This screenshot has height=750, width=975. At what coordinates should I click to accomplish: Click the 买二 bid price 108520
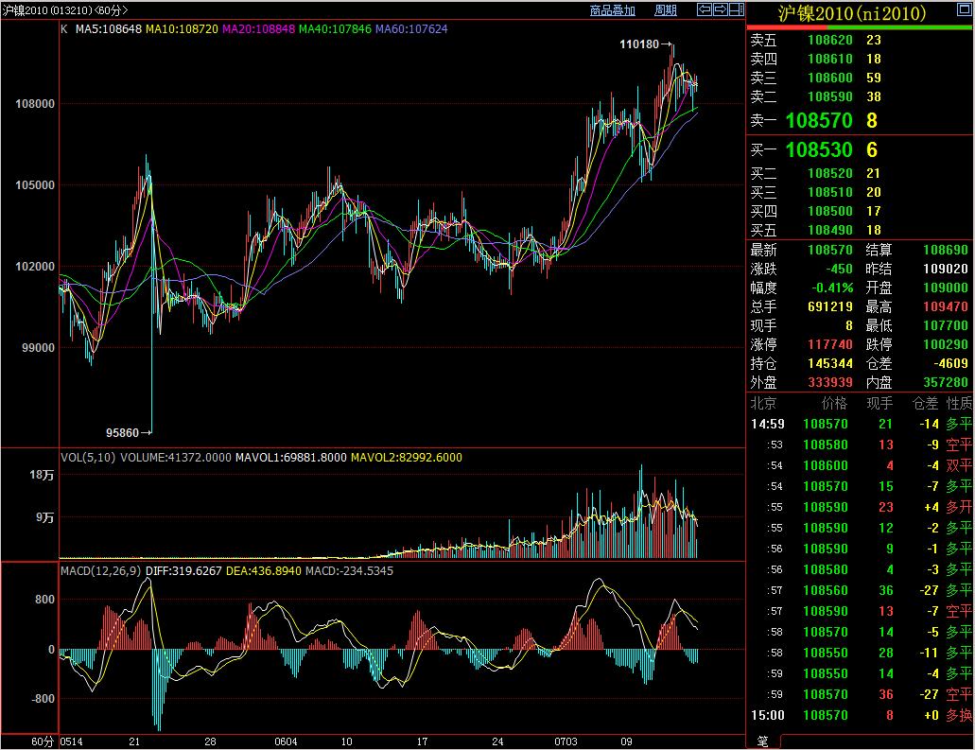coord(830,173)
